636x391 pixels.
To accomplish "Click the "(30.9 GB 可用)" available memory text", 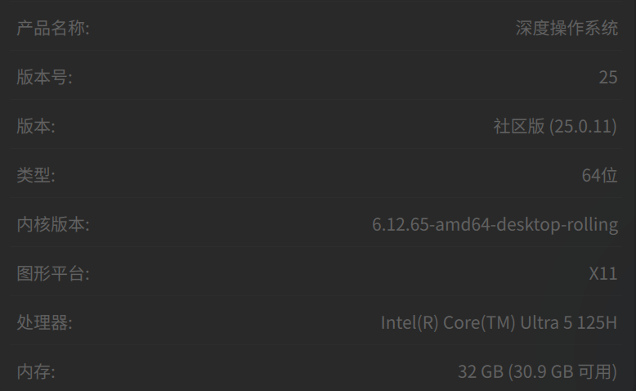I will pos(562,372).
